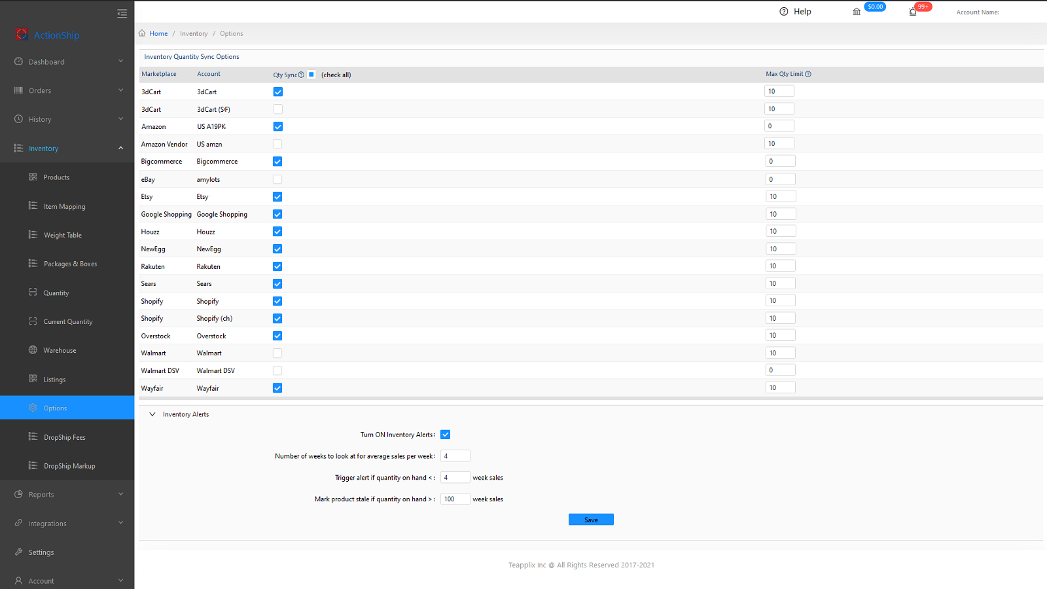
Task: Click the Options gear icon
Action: [33, 408]
